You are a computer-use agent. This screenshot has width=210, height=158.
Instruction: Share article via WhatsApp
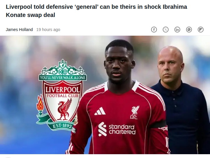click(x=189, y=30)
